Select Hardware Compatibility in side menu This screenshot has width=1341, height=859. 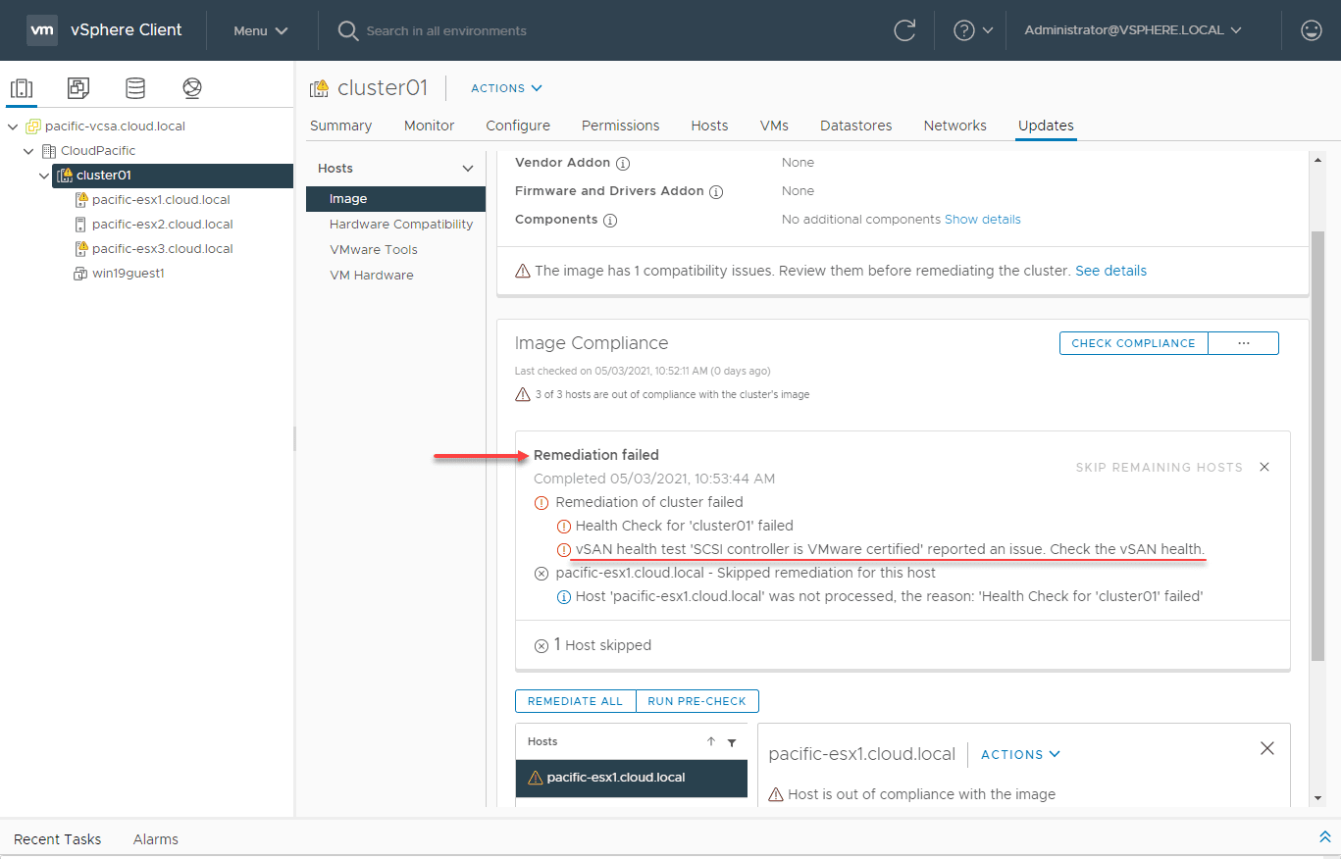[401, 225]
